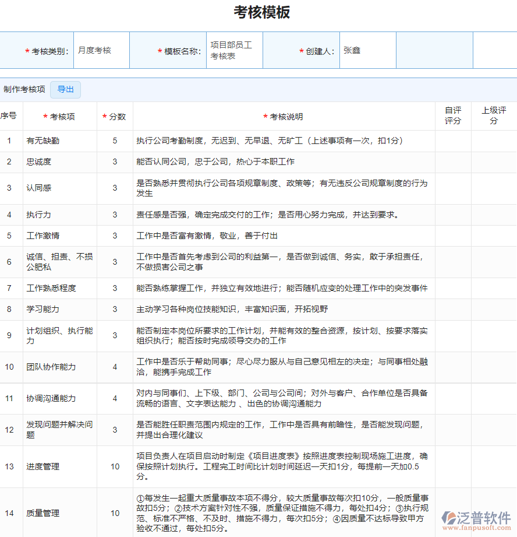Click the 导出 export button
This screenshot has height=537, width=517.
coord(65,89)
